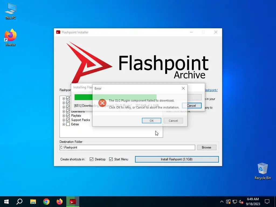276x207 pixels.
Task: Open Firefox desktop shortcut
Action: (x=11, y=37)
